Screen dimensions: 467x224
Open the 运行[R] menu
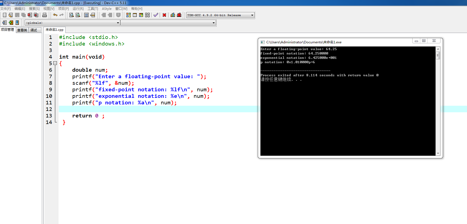[78, 9]
